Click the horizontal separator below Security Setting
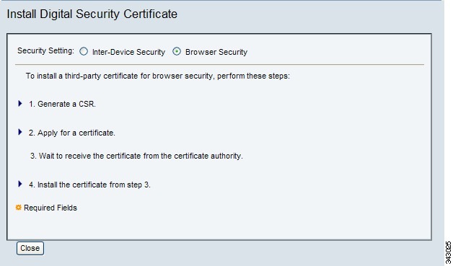The width and height of the screenshot is (453, 266). [x=219, y=64]
